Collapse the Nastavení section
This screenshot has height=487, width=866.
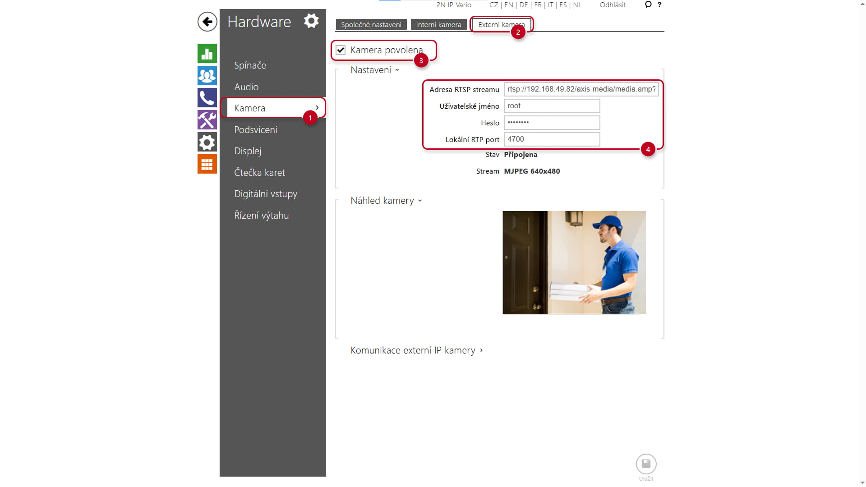(375, 70)
